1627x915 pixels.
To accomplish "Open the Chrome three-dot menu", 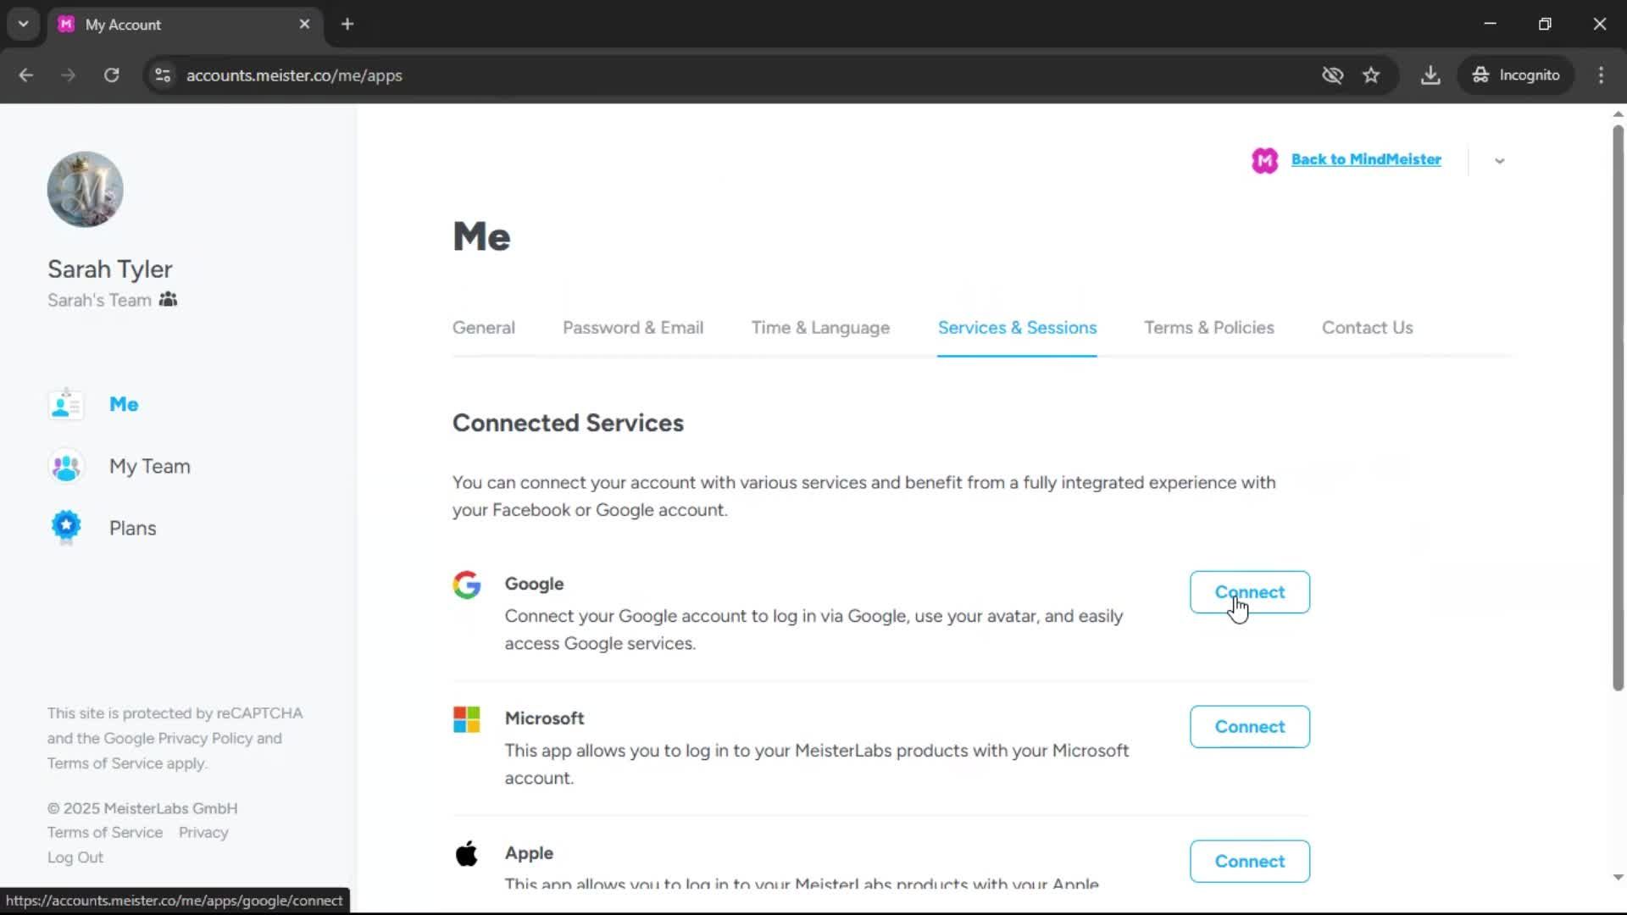I will (x=1601, y=75).
